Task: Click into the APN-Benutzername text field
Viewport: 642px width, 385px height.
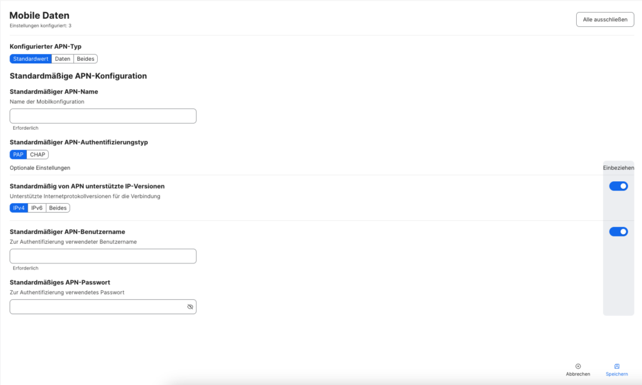Action: (x=103, y=256)
